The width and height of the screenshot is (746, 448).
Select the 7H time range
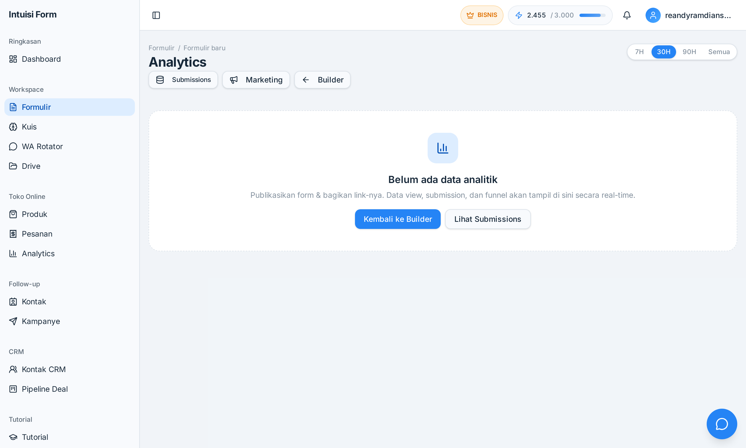[639, 52]
